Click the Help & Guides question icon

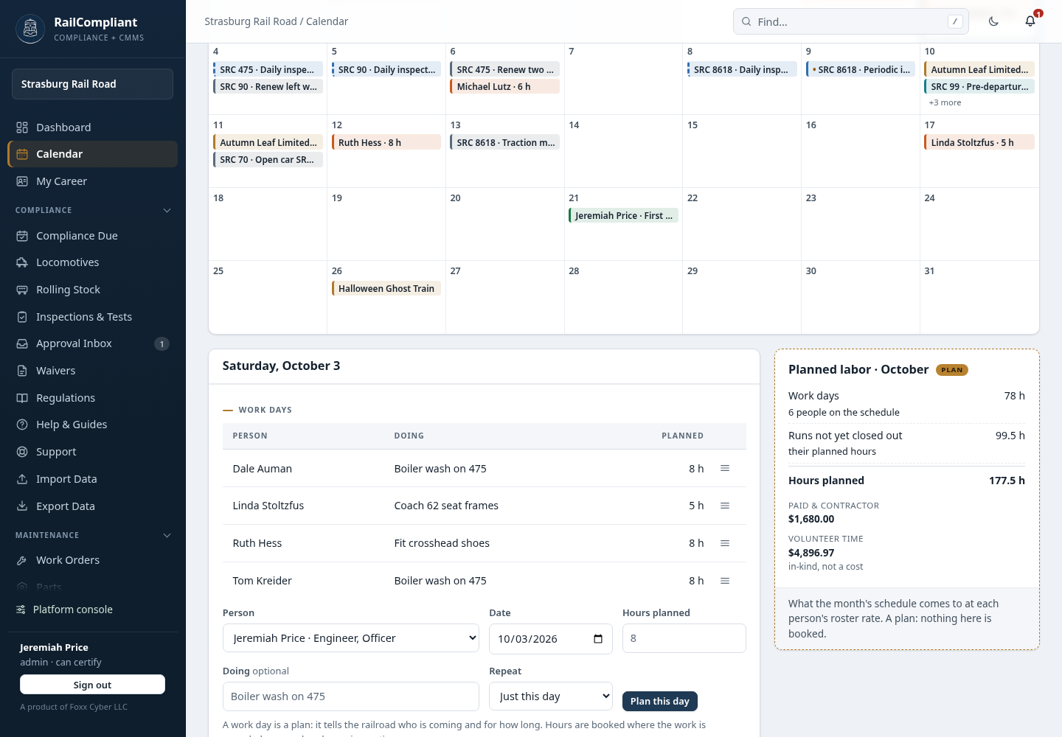click(22, 425)
